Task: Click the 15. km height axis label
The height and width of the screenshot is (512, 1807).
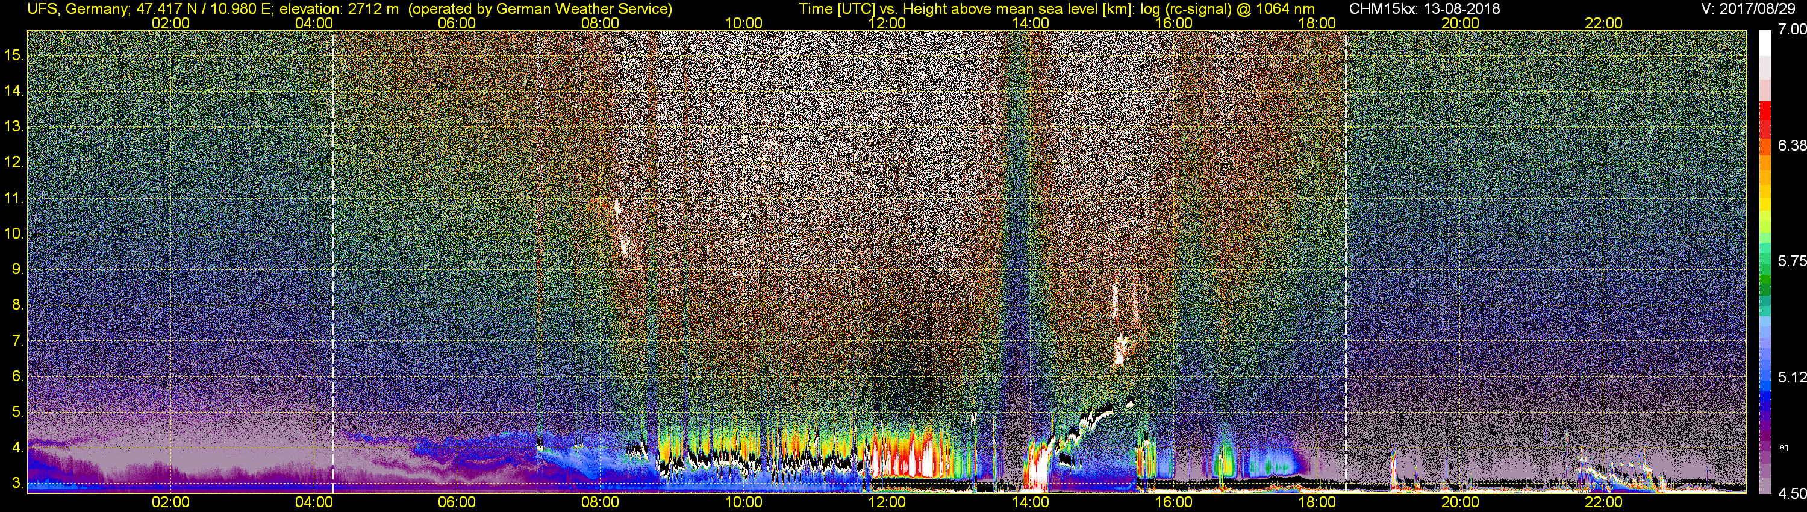Action: 14,55
